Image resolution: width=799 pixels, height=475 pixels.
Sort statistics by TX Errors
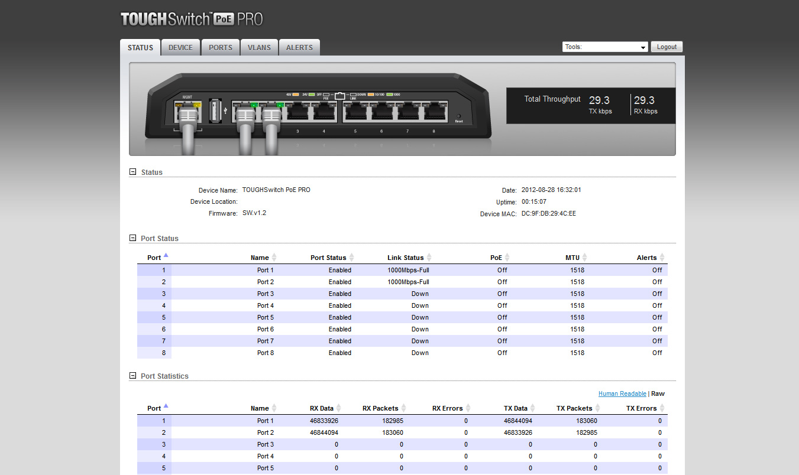point(645,408)
